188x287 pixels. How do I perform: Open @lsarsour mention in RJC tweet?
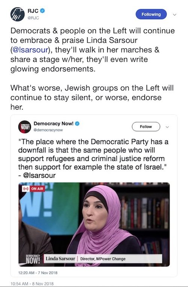pyautogui.click(x=30, y=50)
